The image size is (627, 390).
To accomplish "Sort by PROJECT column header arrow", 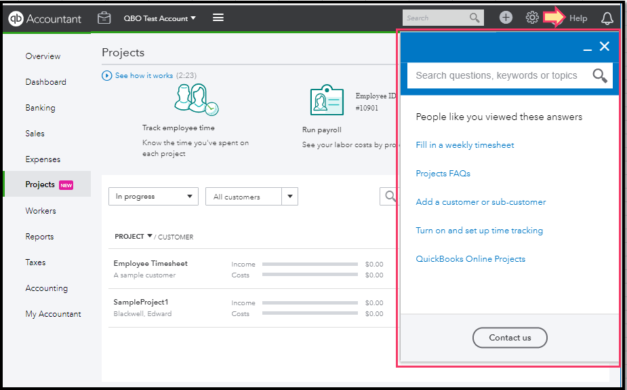I will coord(150,236).
